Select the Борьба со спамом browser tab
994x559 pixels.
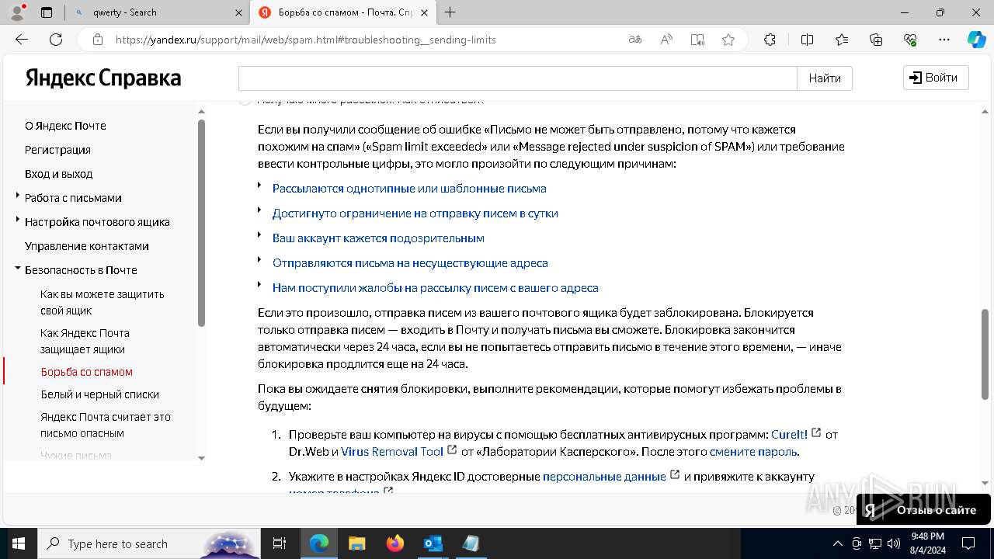(x=344, y=12)
